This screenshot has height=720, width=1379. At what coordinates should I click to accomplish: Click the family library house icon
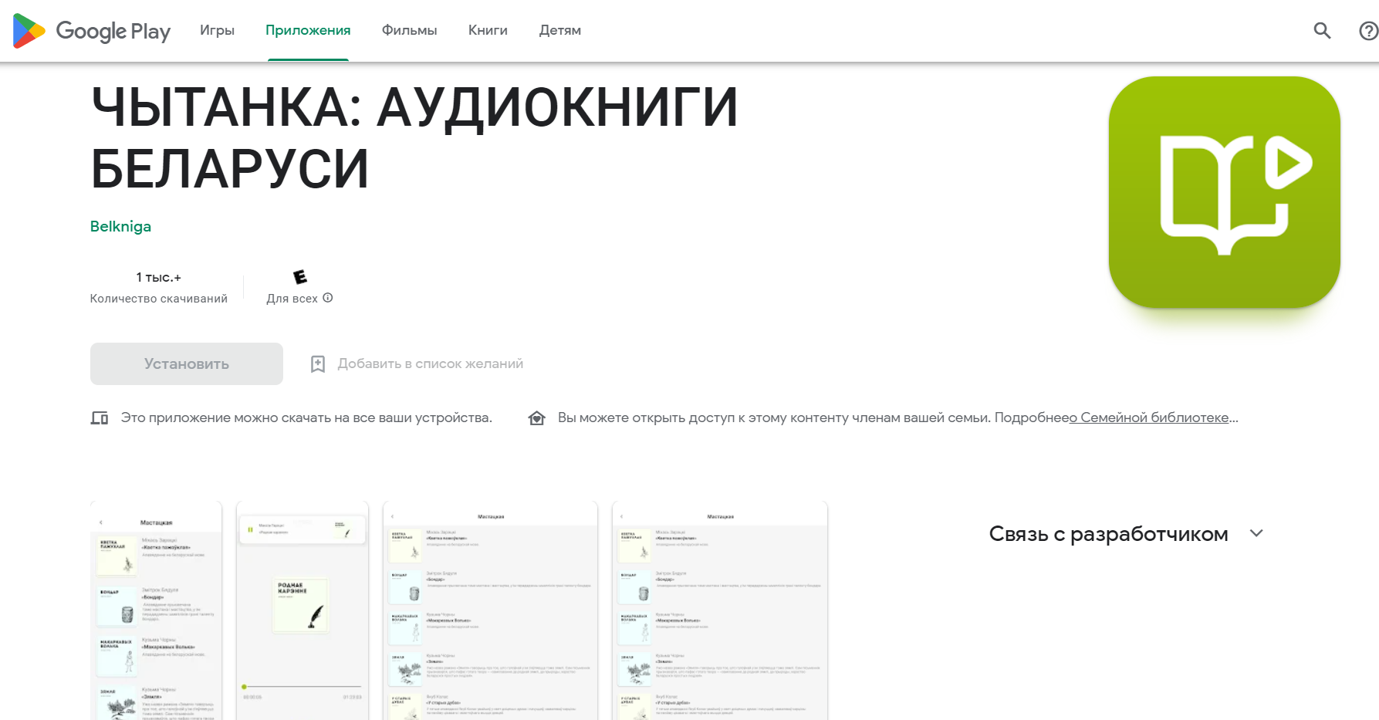point(537,418)
